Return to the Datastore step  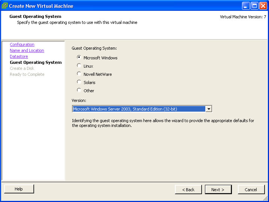click(x=19, y=56)
